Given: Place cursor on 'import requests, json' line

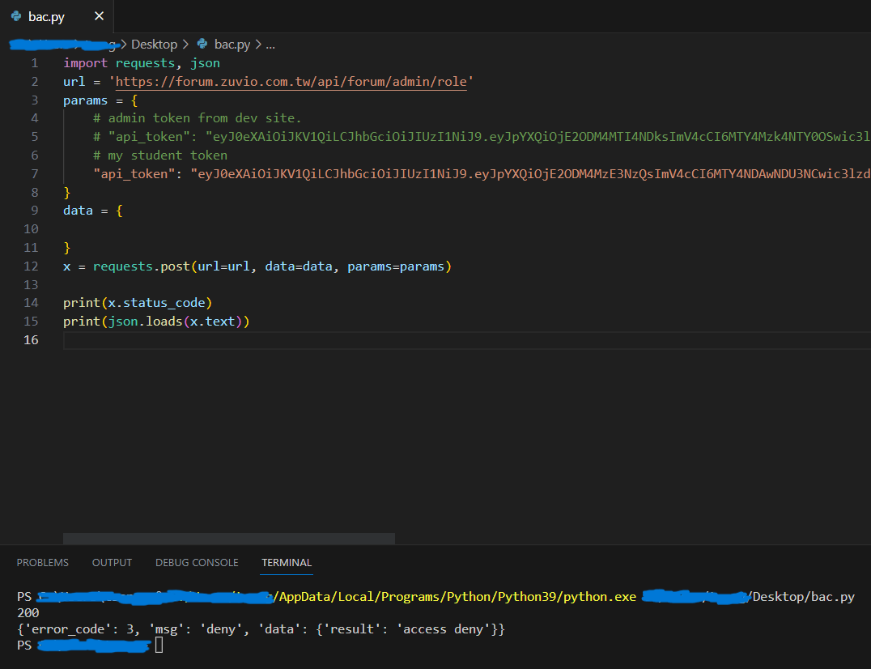Looking at the screenshot, I should [x=142, y=63].
